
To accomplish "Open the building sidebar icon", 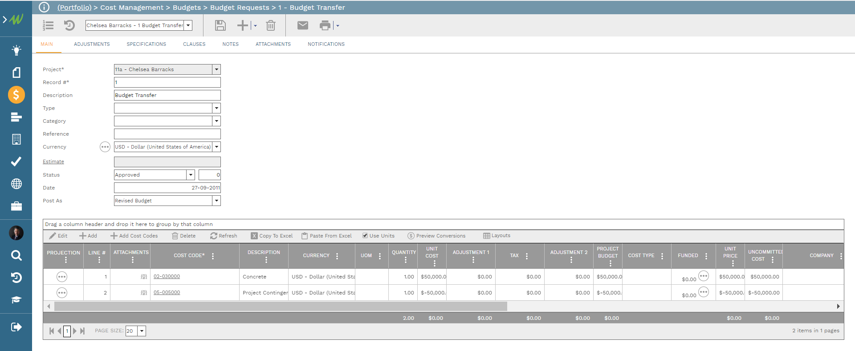I will tap(16, 139).
